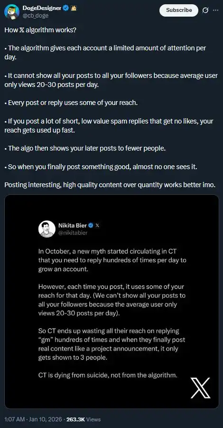Click the Subscribe button

(x=179, y=10)
